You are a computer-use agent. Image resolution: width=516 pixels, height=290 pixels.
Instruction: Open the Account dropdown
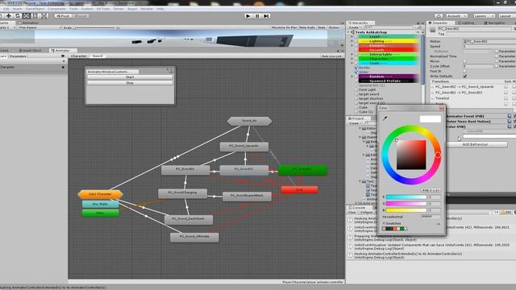(x=456, y=16)
